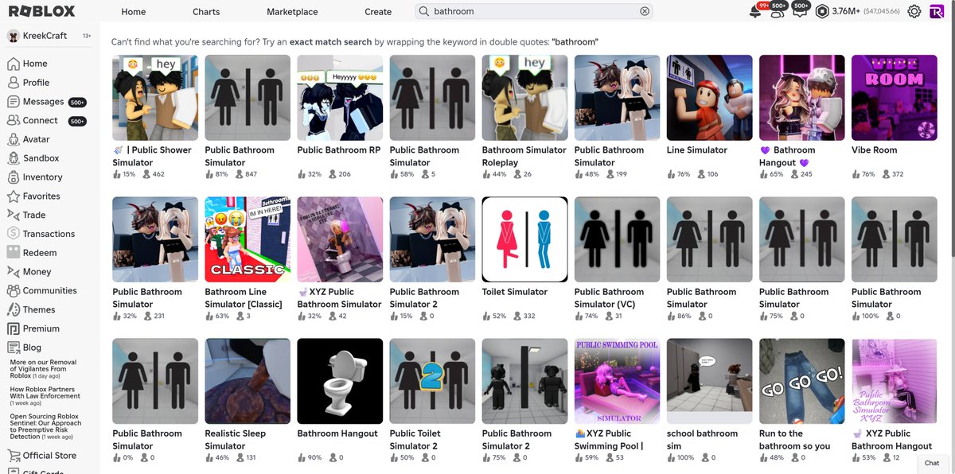
Task: Click the purple avatar icon at top right
Action: click(937, 12)
